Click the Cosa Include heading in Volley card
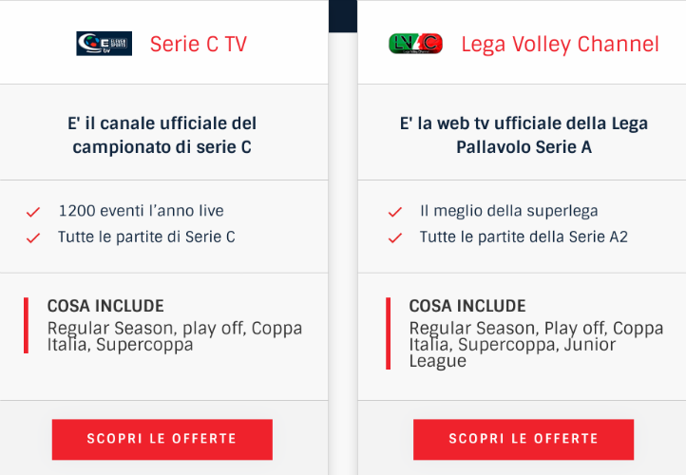This screenshot has width=686, height=475. tap(467, 306)
